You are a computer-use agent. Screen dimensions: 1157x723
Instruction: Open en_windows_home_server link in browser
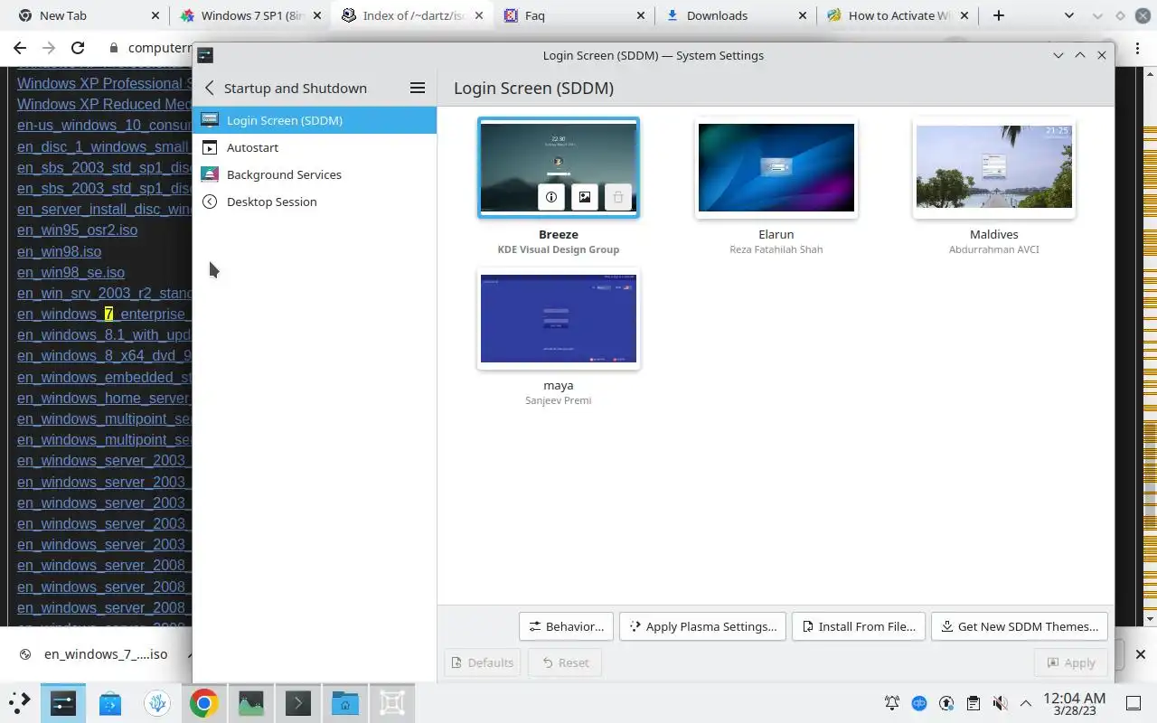click(104, 398)
